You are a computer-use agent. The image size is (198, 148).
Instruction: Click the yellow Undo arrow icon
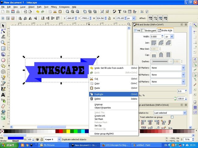(38, 12)
